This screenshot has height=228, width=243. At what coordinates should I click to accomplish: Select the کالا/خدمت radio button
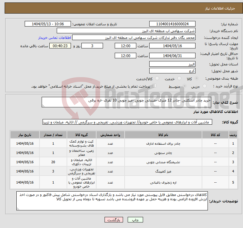(x=157, y=78)
